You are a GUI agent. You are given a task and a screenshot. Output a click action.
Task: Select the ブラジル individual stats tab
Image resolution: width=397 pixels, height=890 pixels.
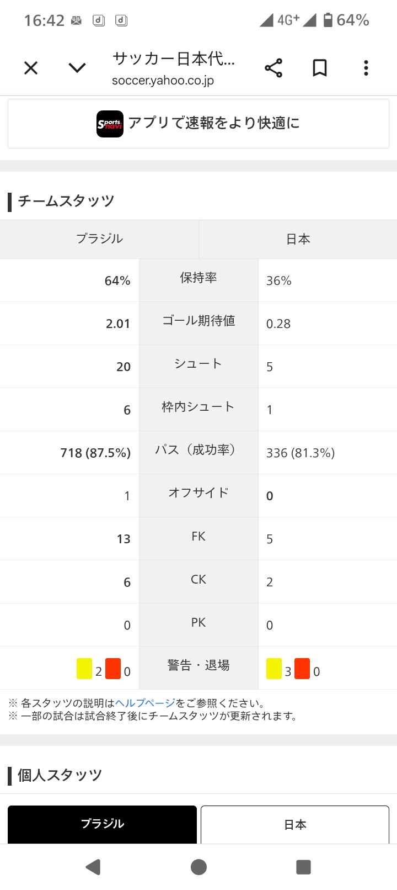coord(102,824)
